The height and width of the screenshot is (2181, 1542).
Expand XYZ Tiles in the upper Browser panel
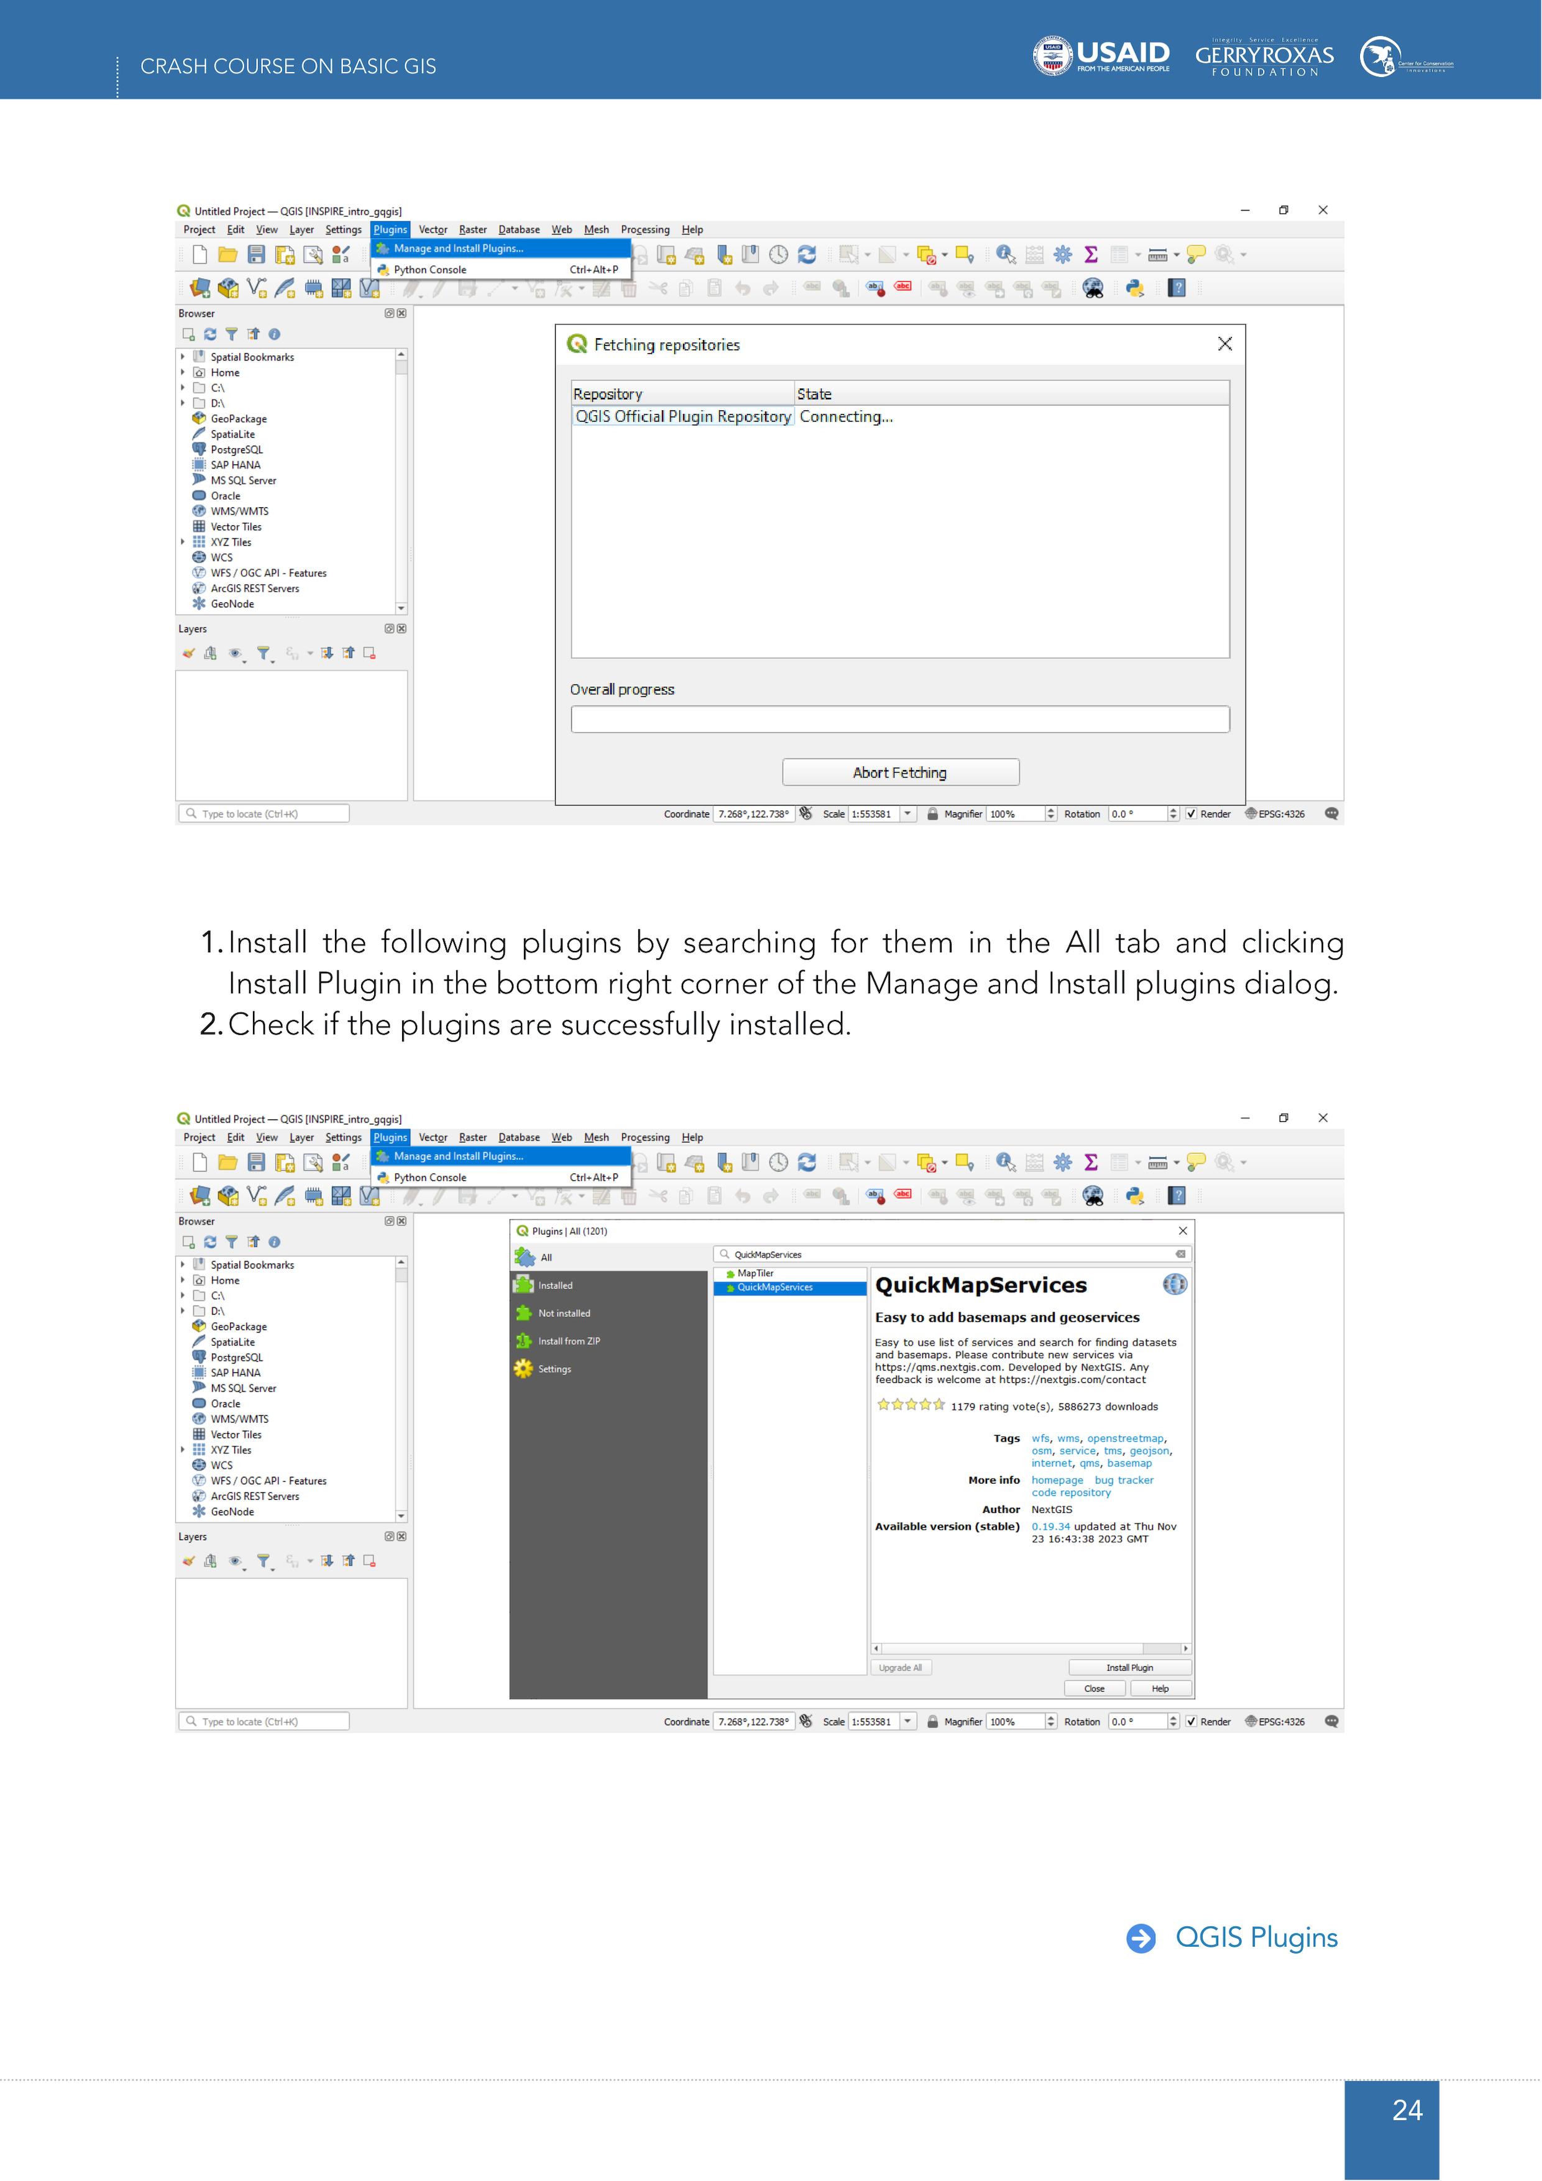[x=183, y=543]
